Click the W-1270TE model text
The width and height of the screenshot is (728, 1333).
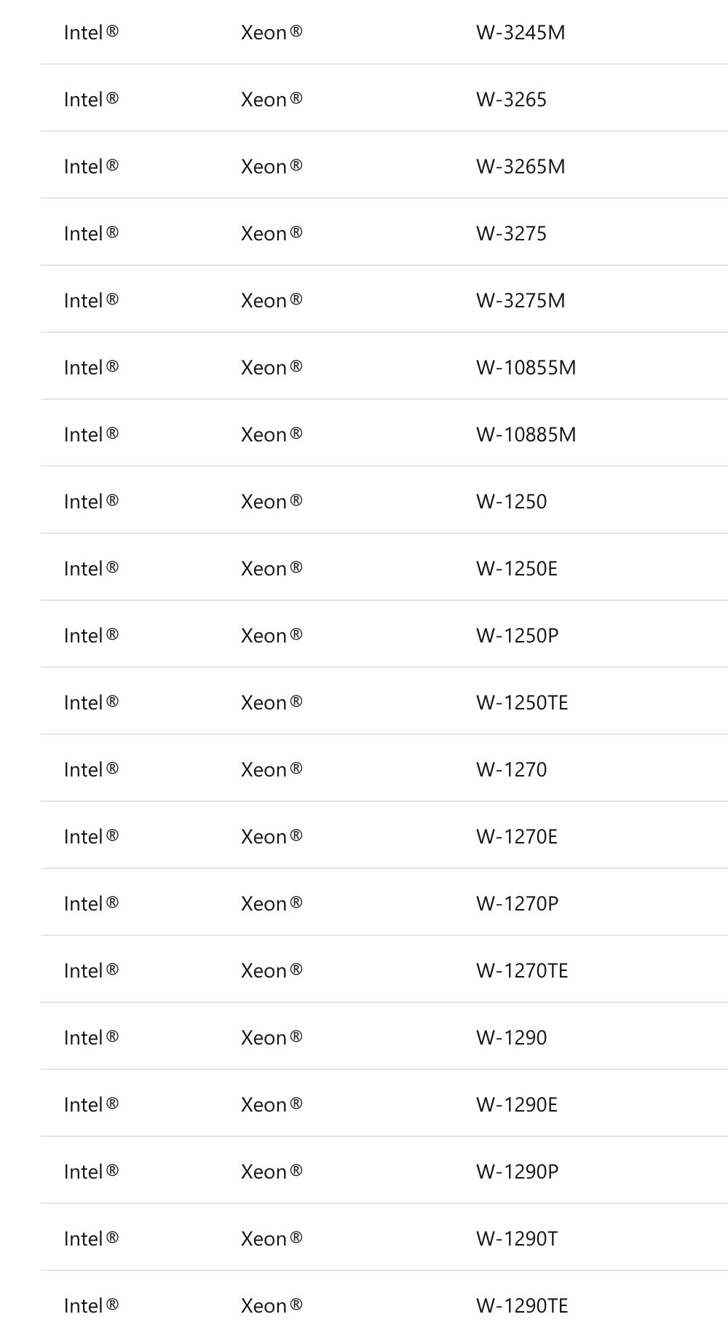click(522, 971)
